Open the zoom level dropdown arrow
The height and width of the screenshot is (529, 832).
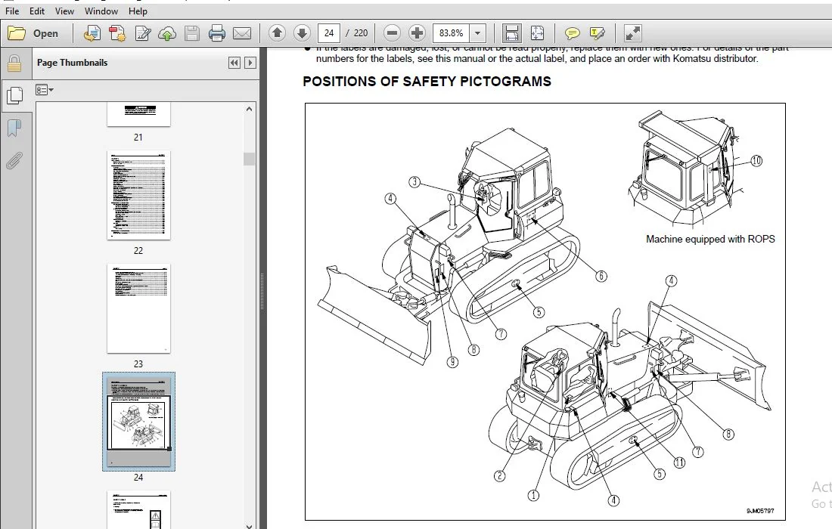coord(477,33)
